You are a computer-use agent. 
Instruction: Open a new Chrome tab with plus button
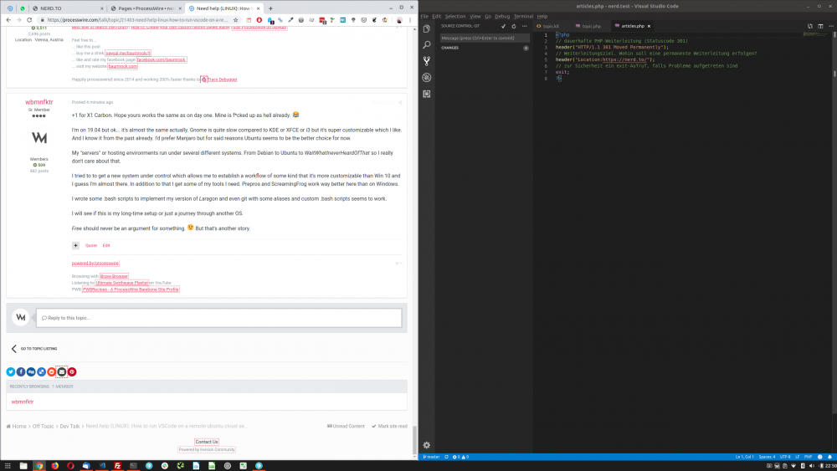click(x=270, y=8)
